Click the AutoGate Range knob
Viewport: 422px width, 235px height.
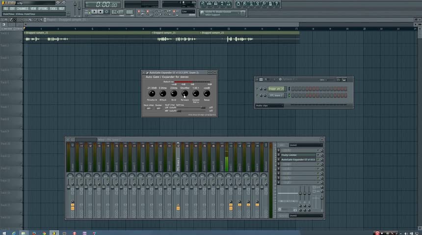tap(207, 94)
